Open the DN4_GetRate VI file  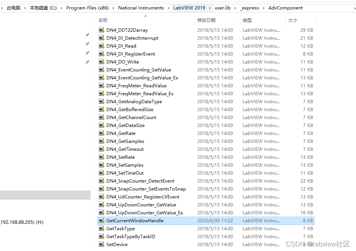pyautogui.click(x=121, y=133)
